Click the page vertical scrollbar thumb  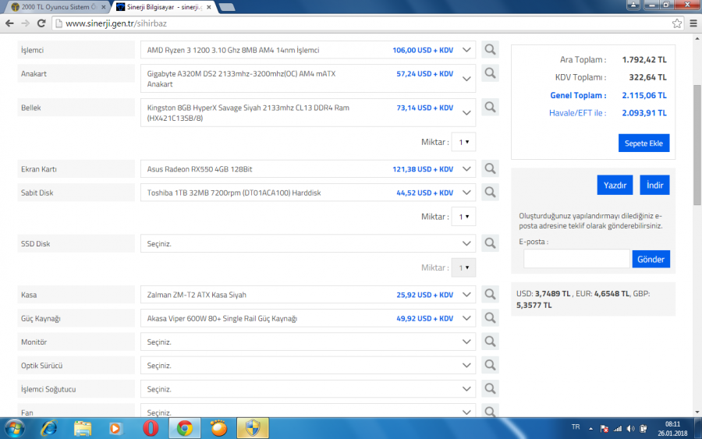pos(697,146)
